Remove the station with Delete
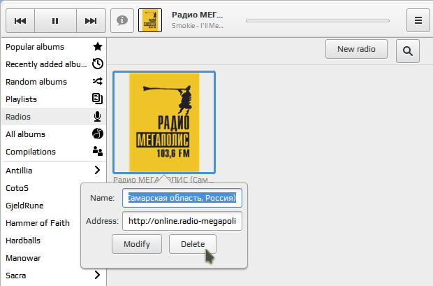Screen dimensions: 433x286 click(193, 244)
